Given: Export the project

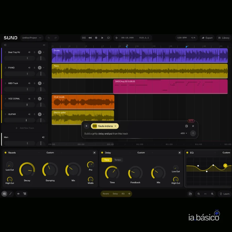Looking at the screenshot, I should [x=207, y=38].
